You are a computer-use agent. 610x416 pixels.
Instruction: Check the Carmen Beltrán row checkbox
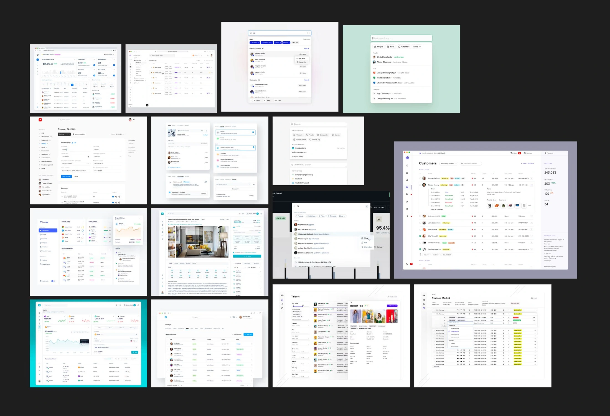[420, 178]
